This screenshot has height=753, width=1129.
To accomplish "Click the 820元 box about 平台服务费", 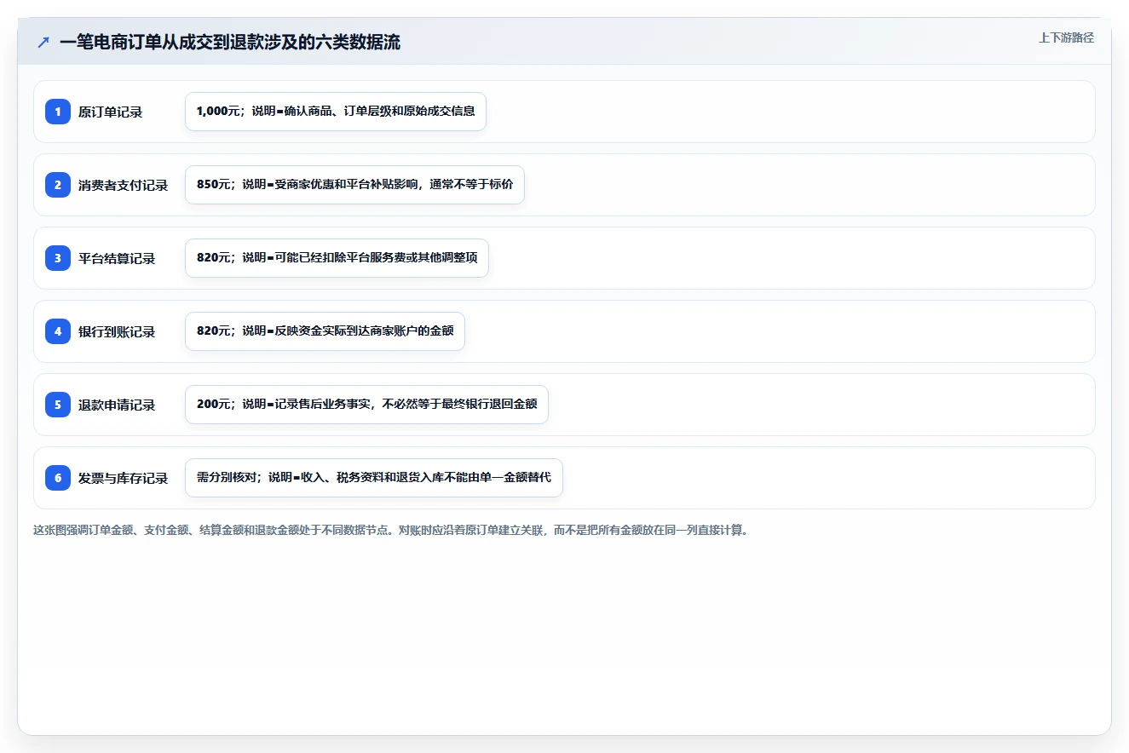I will 337,258.
